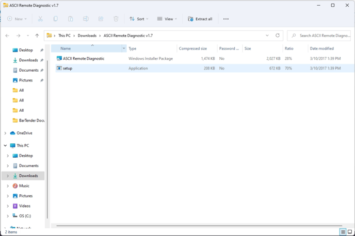Image resolution: width=355 pixels, height=236 pixels.
Task: Open BarTender Documents folder in sidebar
Action: [28, 121]
